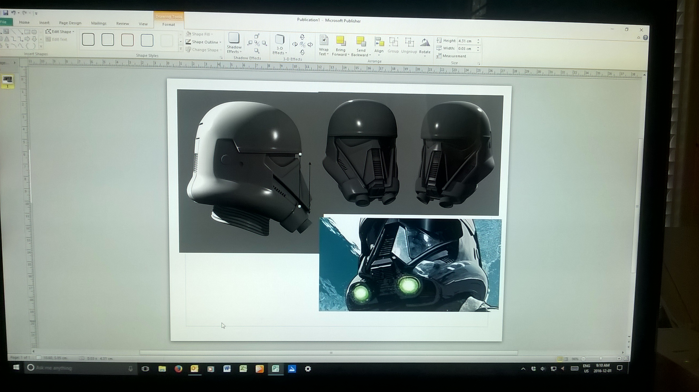Switch to the Home tab
The image size is (699, 392).
pos(24,23)
